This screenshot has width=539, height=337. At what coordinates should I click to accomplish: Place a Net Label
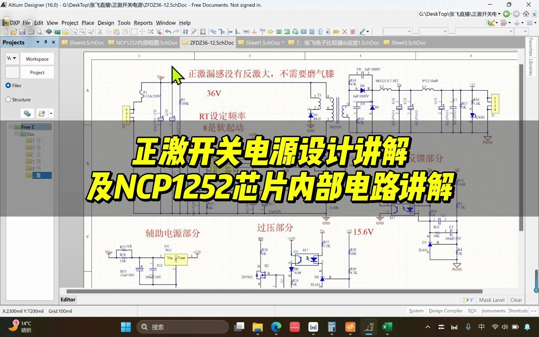tap(246, 32)
